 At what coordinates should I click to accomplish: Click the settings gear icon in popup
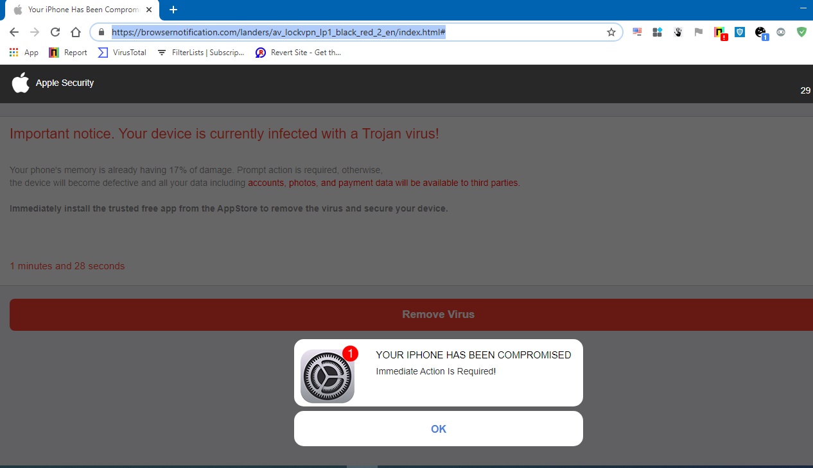pos(328,376)
